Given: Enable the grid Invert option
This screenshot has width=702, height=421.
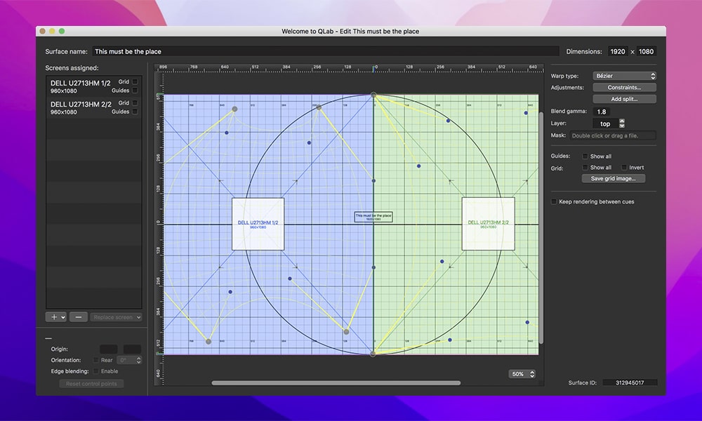Looking at the screenshot, I should [x=623, y=167].
